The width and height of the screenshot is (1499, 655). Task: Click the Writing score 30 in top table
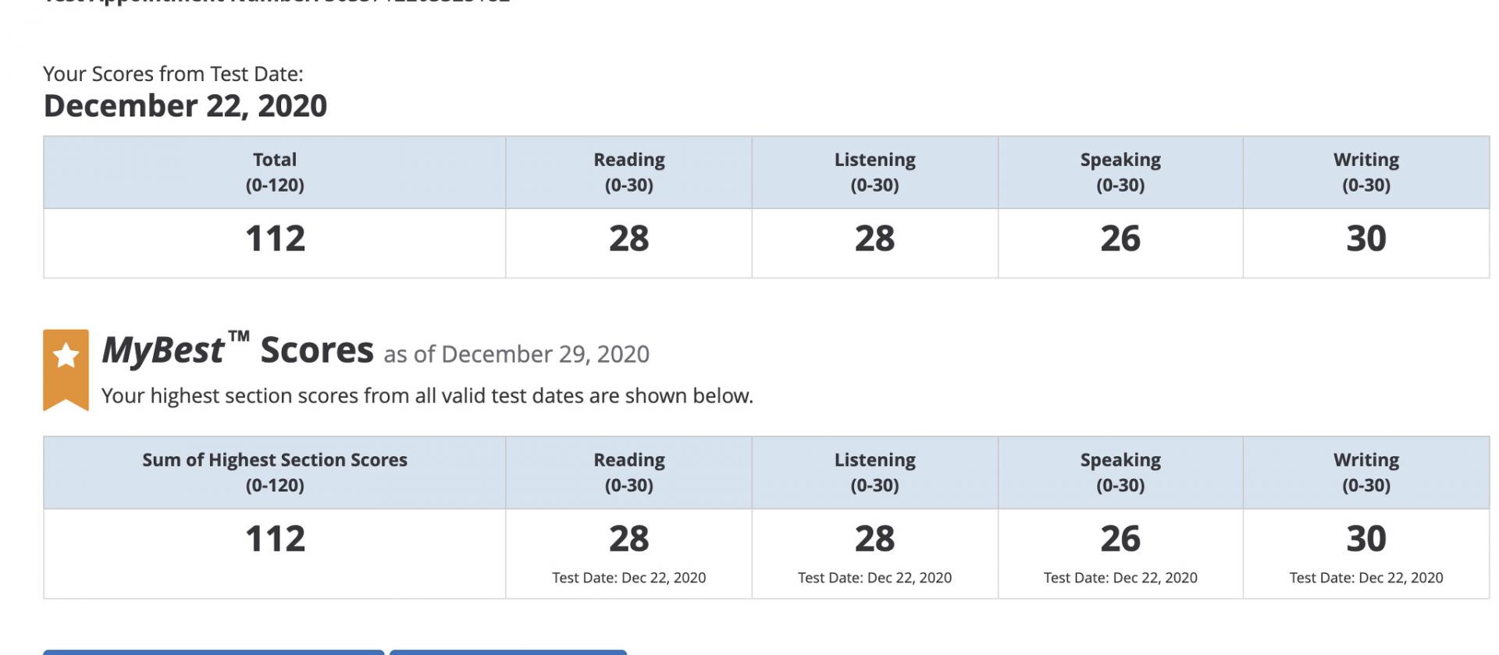click(x=1366, y=239)
